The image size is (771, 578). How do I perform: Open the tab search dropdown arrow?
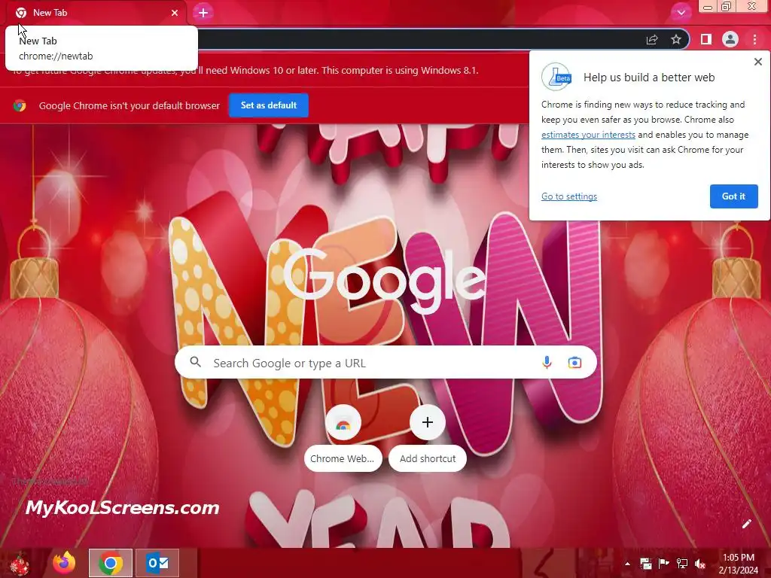coord(681,13)
